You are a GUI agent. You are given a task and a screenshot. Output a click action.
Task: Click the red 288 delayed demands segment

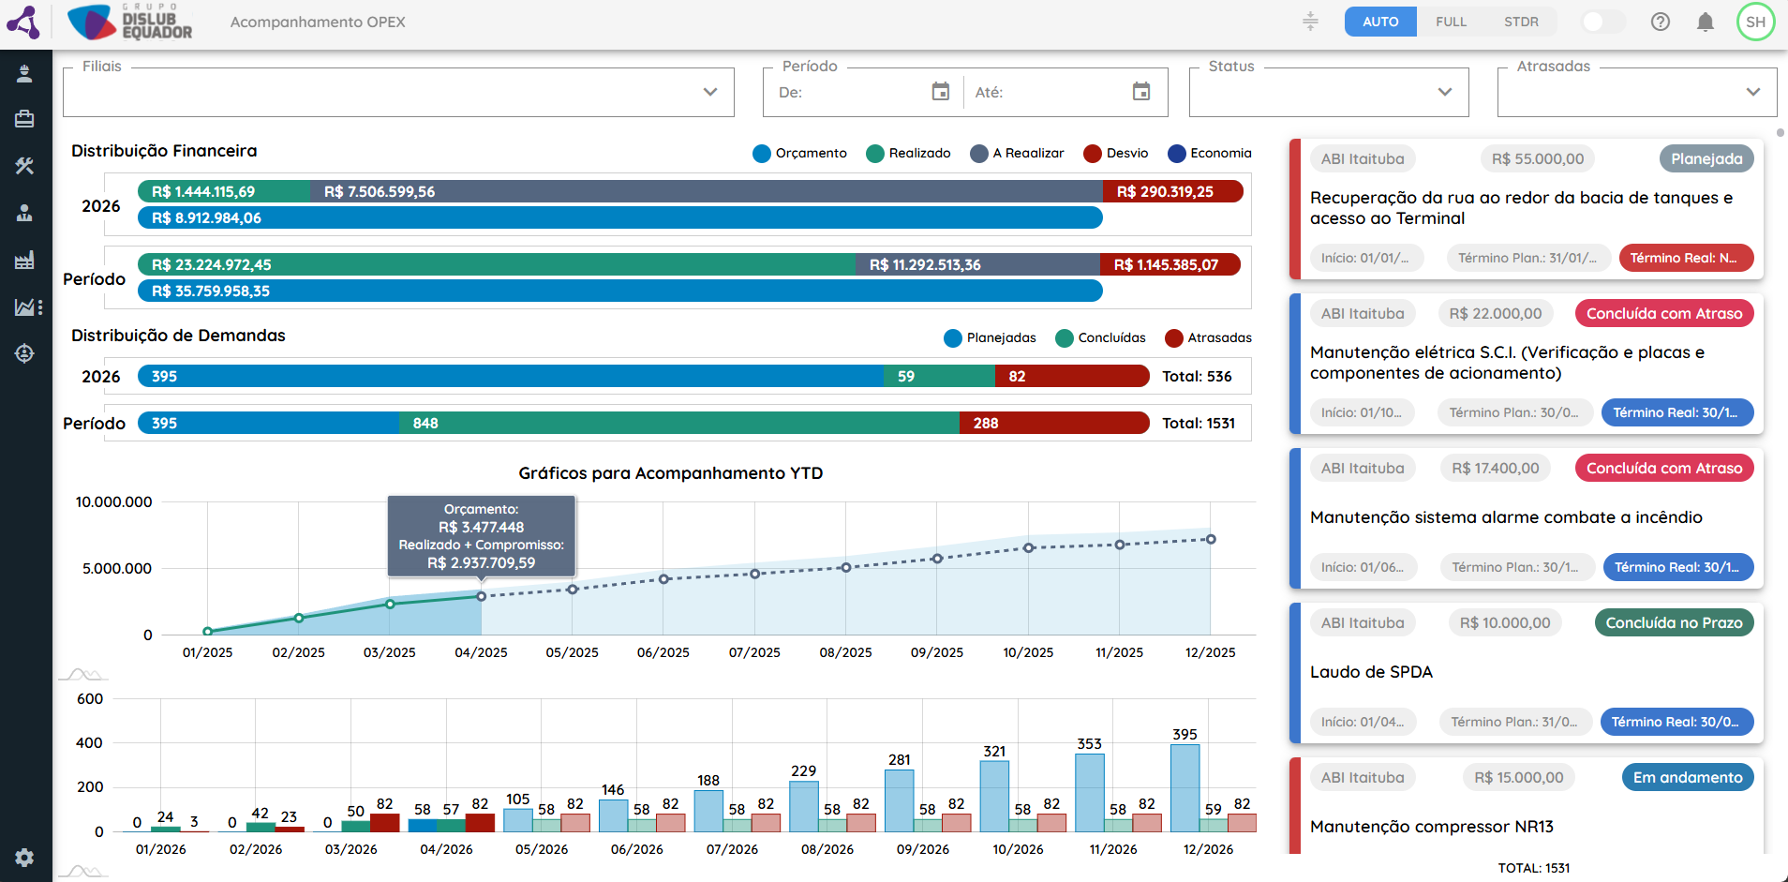tap(1054, 423)
